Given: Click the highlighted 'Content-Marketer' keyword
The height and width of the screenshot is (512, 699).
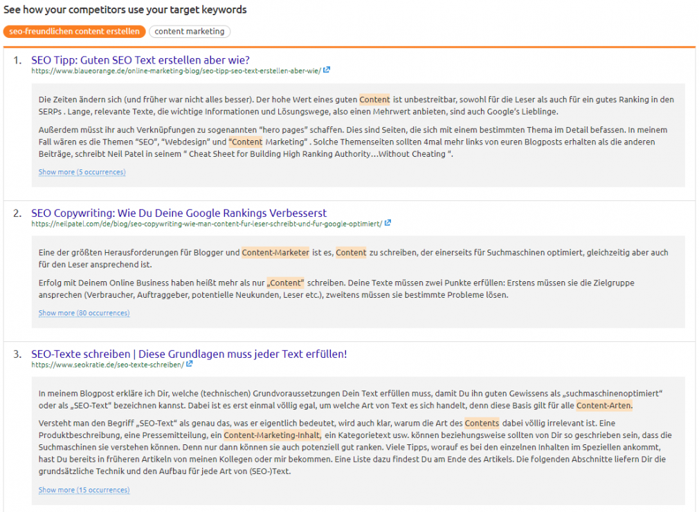Looking at the screenshot, I should point(275,253).
